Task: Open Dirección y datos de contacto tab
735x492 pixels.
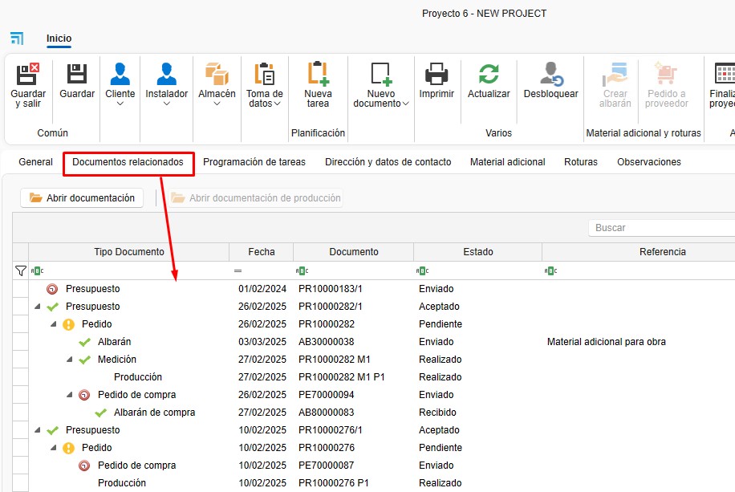Action: click(x=388, y=162)
